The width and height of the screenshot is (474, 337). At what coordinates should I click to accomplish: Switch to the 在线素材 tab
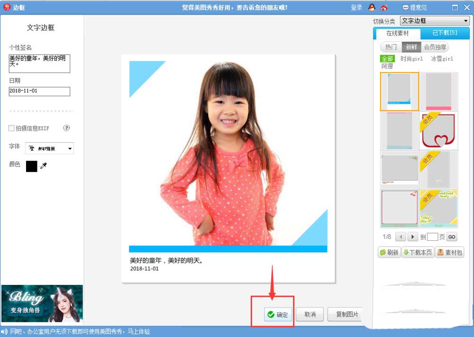click(397, 33)
